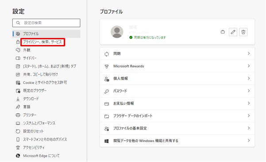
Task: Click the ブラウザー データのインポート folder icon
Action: pyautogui.click(x=107, y=116)
